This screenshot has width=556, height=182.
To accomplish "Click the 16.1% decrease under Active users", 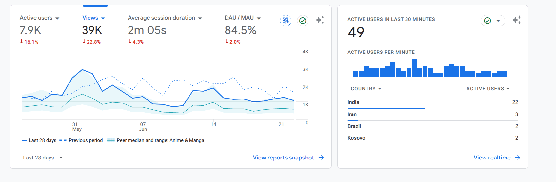I will (x=29, y=42).
